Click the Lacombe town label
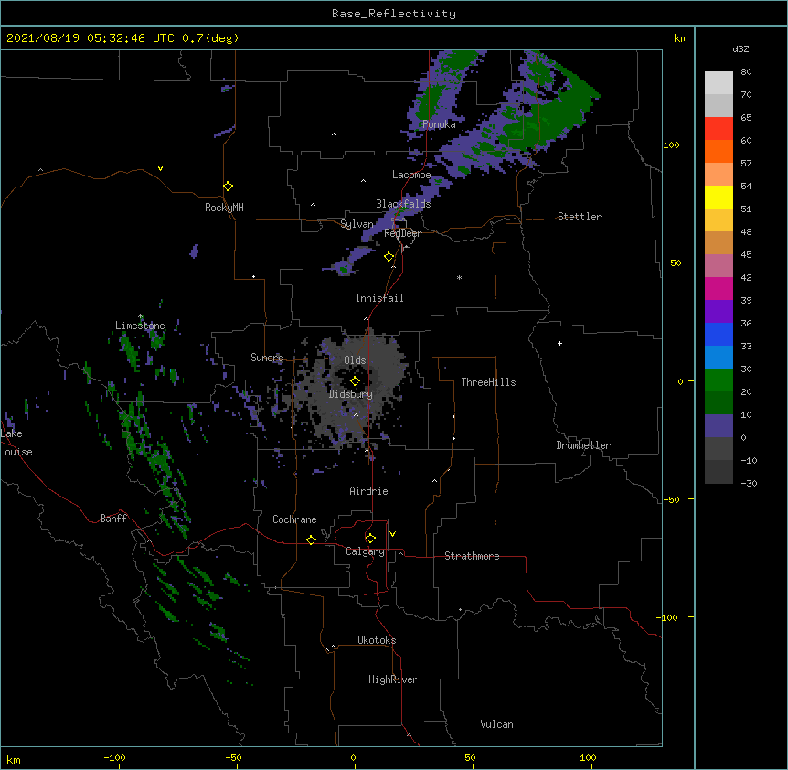 [x=411, y=175]
